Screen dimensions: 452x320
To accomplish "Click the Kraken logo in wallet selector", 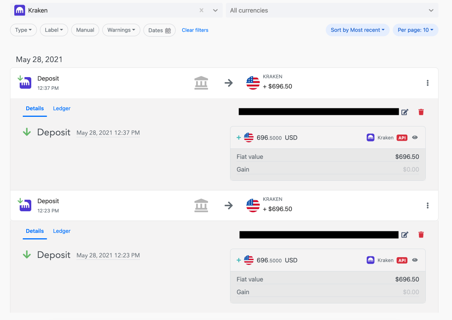I will [x=20, y=10].
